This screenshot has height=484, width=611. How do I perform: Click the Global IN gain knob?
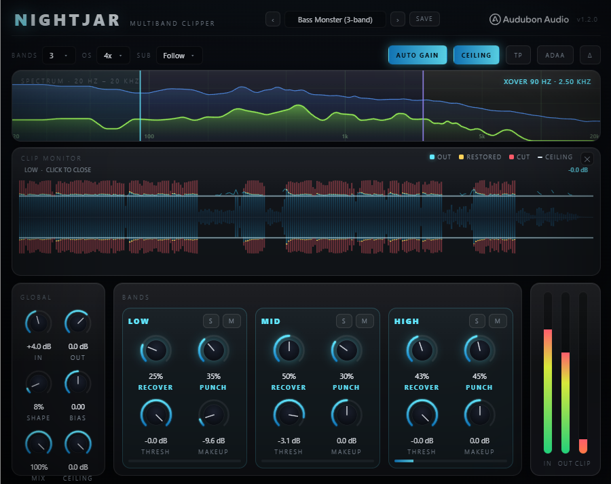pos(38,323)
